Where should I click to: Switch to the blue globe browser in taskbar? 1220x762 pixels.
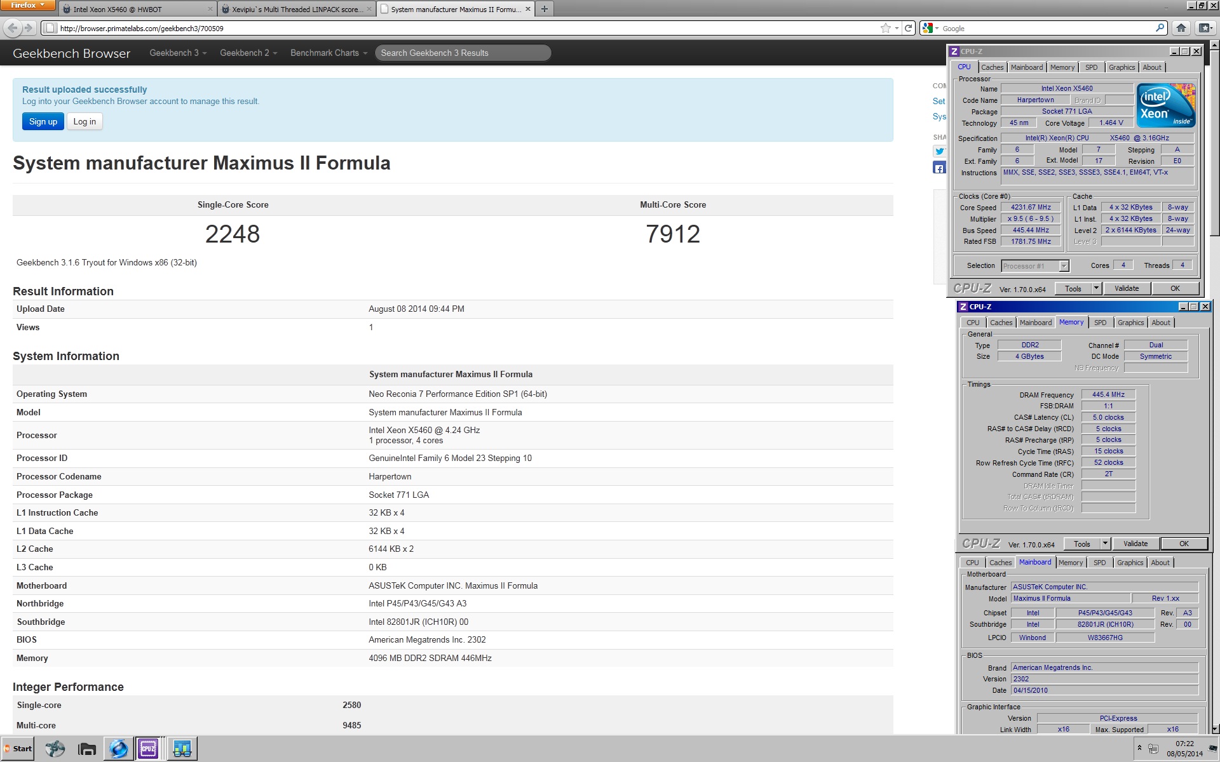(119, 749)
